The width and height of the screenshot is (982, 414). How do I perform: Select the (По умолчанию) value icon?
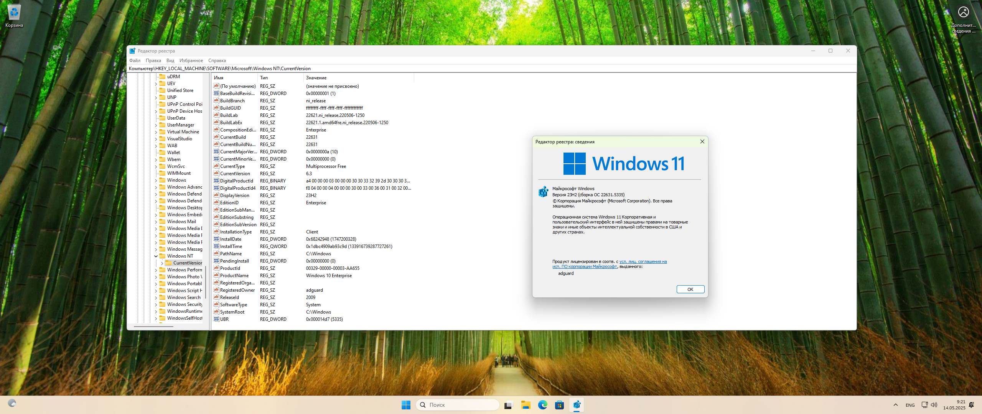click(216, 86)
